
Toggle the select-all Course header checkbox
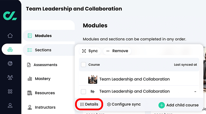(x=83, y=65)
